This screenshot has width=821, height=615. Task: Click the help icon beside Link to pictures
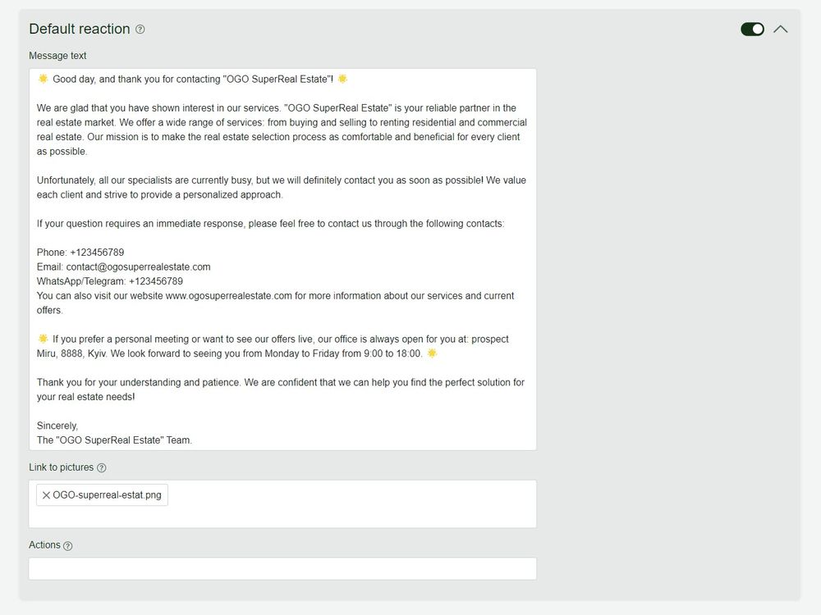tap(102, 468)
